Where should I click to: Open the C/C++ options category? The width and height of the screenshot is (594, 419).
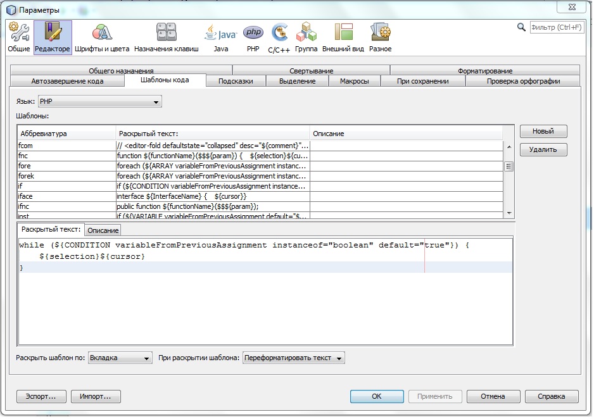point(279,37)
